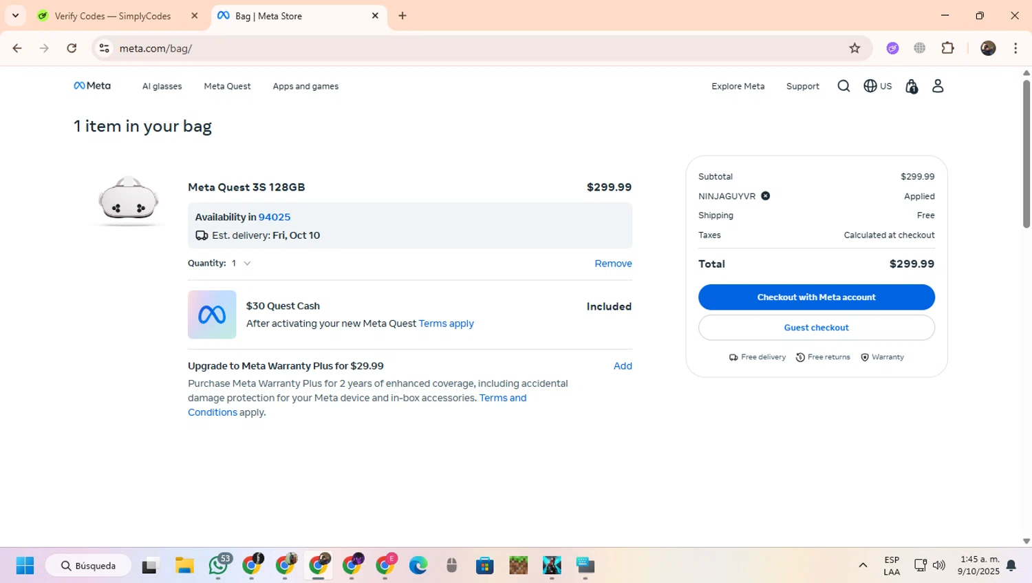Add Meta Warranty Plus to the bag
The height and width of the screenshot is (583, 1032).
click(x=623, y=366)
